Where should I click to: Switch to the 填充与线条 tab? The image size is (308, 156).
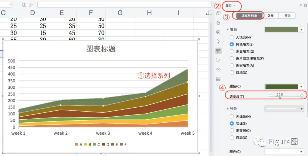tap(249, 16)
